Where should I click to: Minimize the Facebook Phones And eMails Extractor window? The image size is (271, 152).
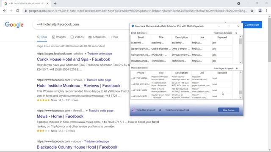point(219,26)
